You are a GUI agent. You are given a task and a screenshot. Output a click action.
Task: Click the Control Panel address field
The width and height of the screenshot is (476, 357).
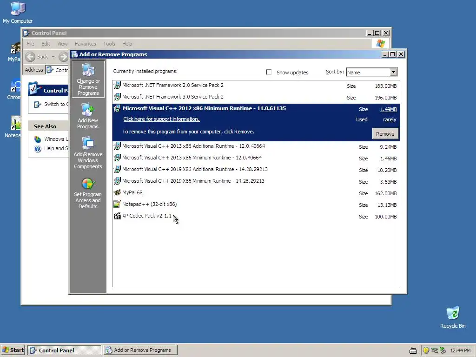[x=58, y=70]
